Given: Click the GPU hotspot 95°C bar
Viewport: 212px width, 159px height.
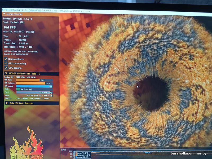Looking at the screenshot, I should point(34,83).
